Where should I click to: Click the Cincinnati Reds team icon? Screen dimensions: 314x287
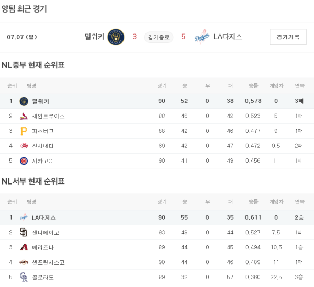(24, 146)
